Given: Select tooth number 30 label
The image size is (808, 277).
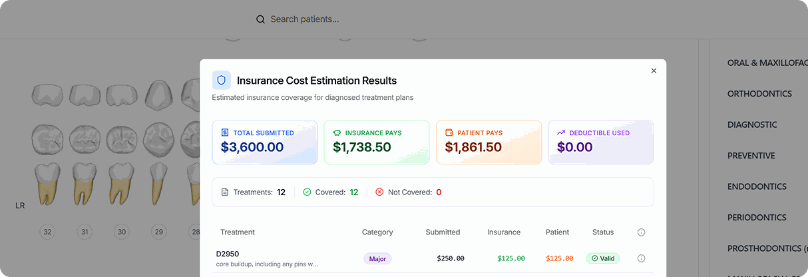Looking at the screenshot, I should pos(121,232).
